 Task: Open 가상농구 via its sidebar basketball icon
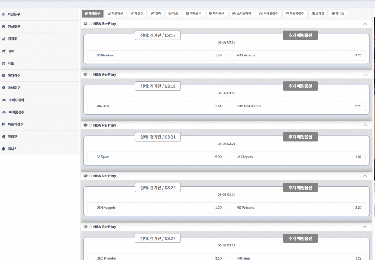(3, 14)
